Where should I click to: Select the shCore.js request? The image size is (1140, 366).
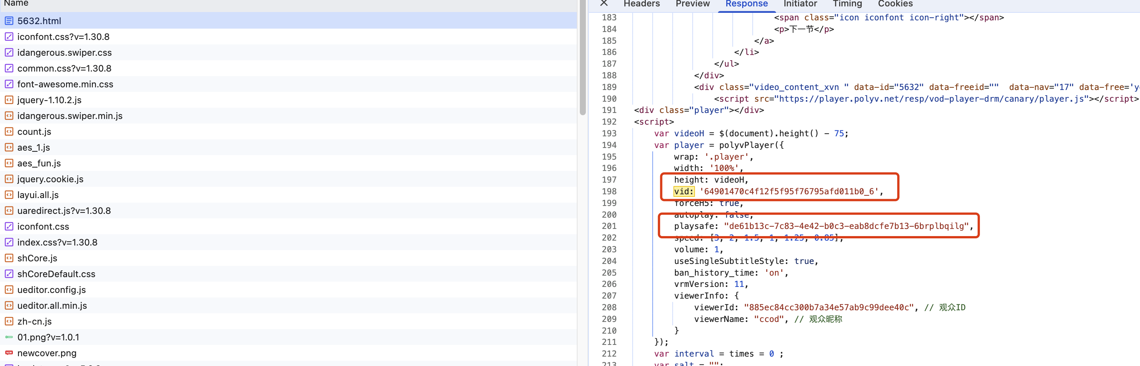(x=288, y=258)
